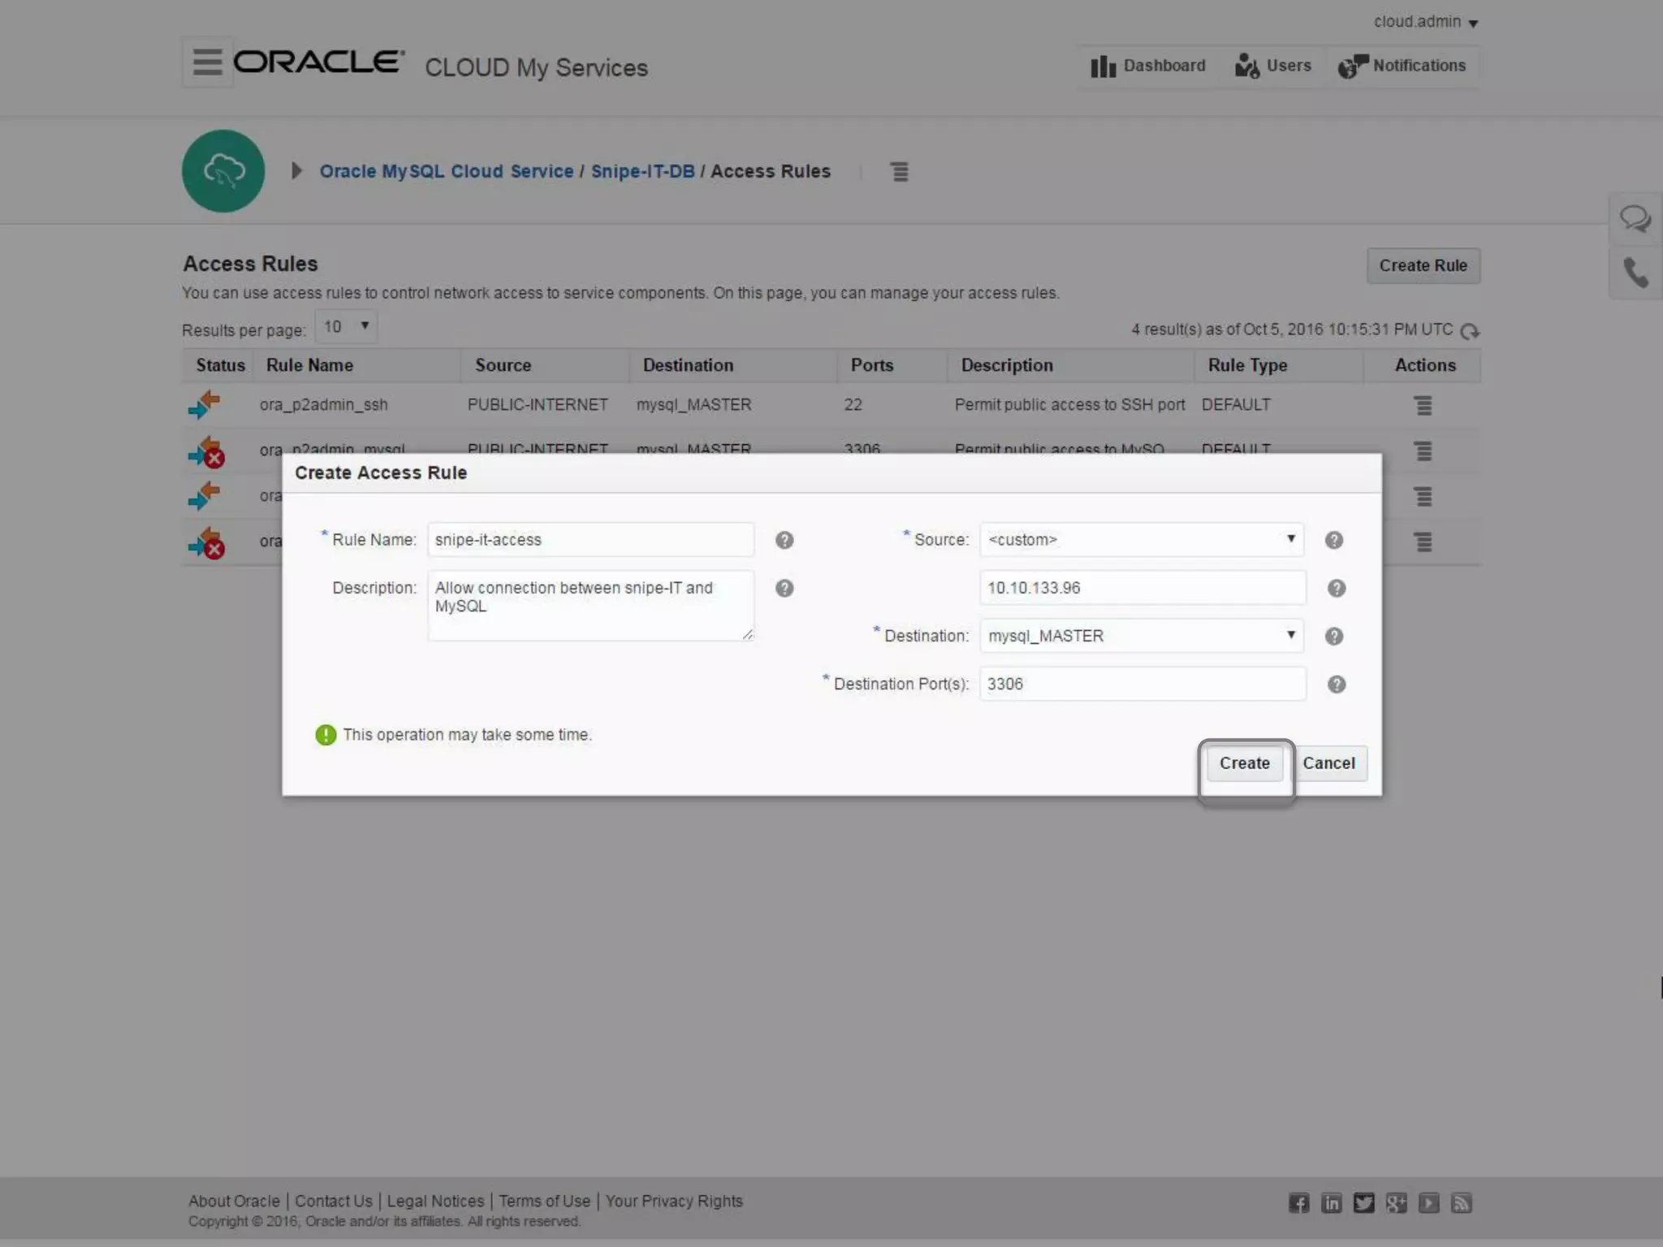The image size is (1663, 1247).
Task: Show help for Rule Name field
Action: coord(784,541)
